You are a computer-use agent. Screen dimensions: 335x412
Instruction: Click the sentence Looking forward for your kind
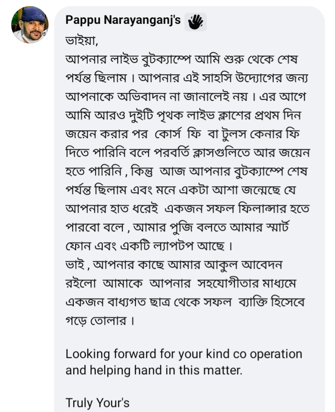click(184, 354)
